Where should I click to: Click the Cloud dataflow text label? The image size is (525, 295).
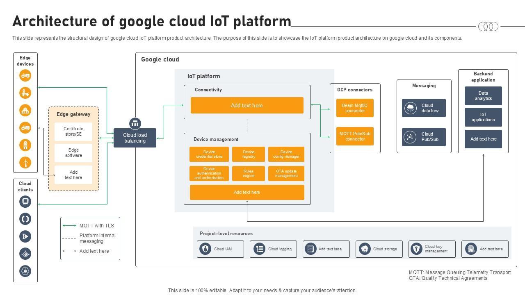coord(430,108)
